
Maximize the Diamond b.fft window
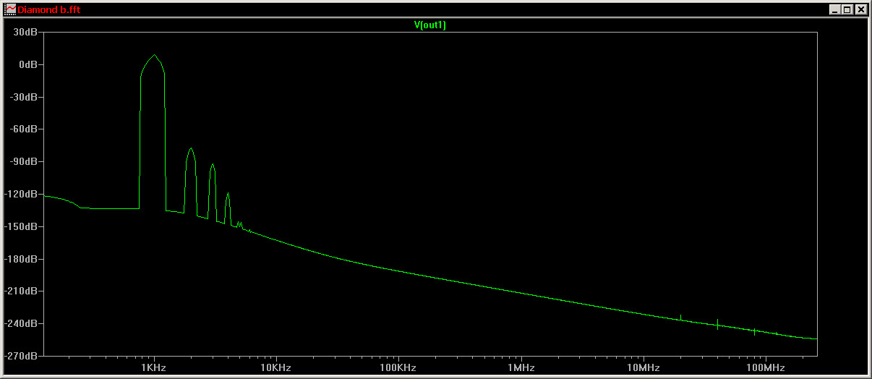tap(847, 9)
